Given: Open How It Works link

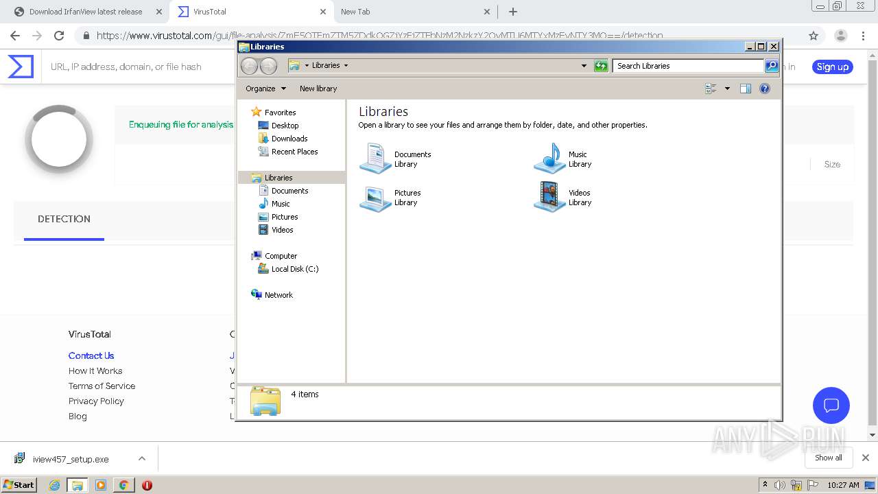Looking at the screenshot, I should pyautogui.click(x=95, y=370).
